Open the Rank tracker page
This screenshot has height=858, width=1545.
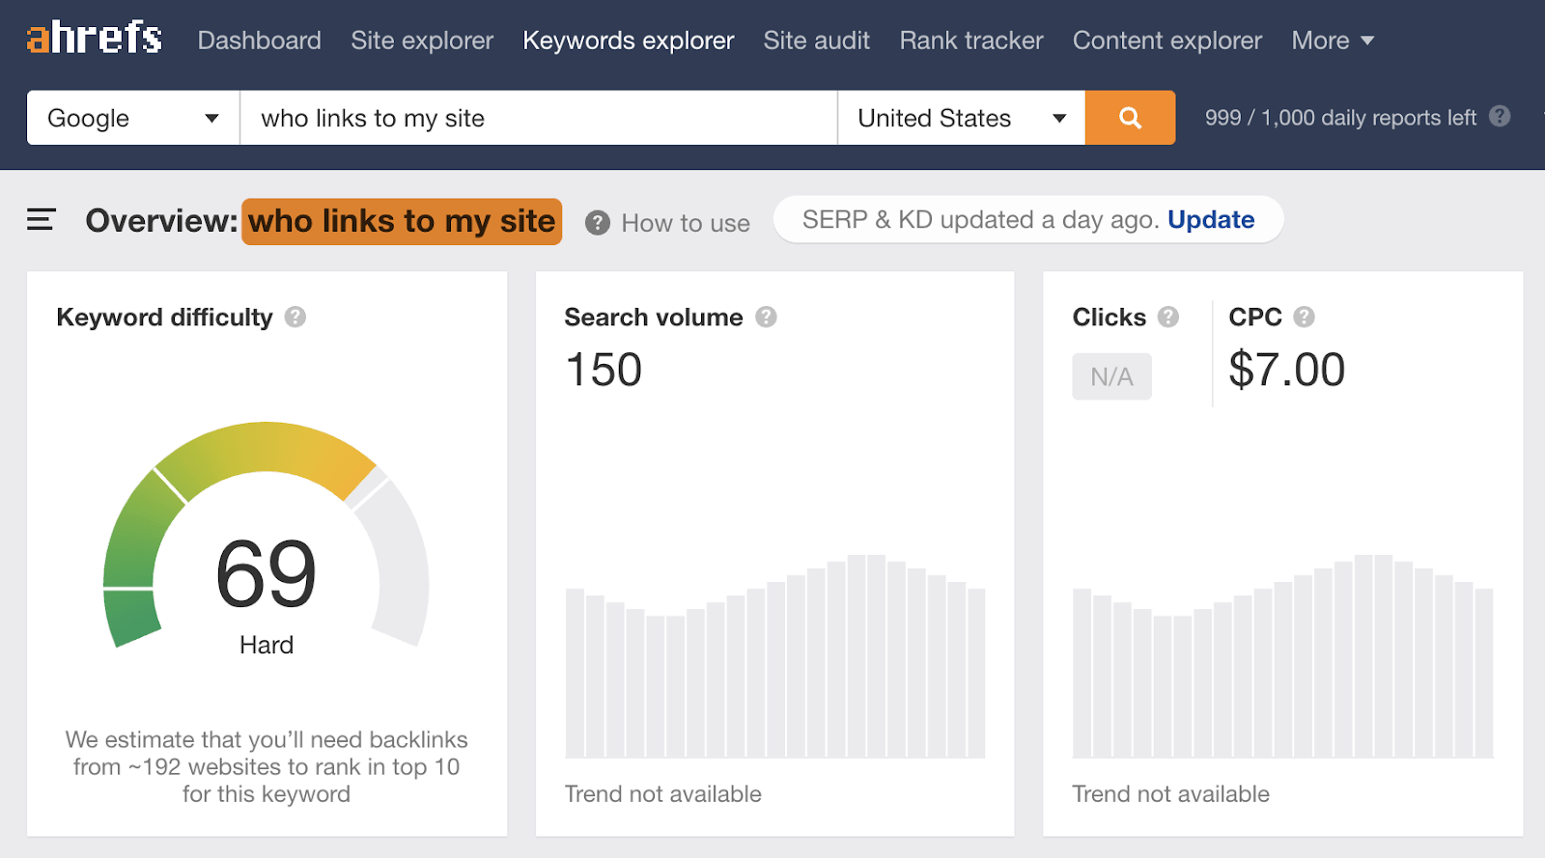coord(970,41)
